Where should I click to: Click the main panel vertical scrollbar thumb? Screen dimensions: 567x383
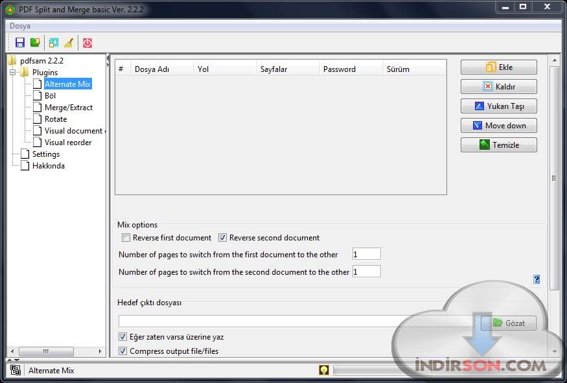(554, 178)
